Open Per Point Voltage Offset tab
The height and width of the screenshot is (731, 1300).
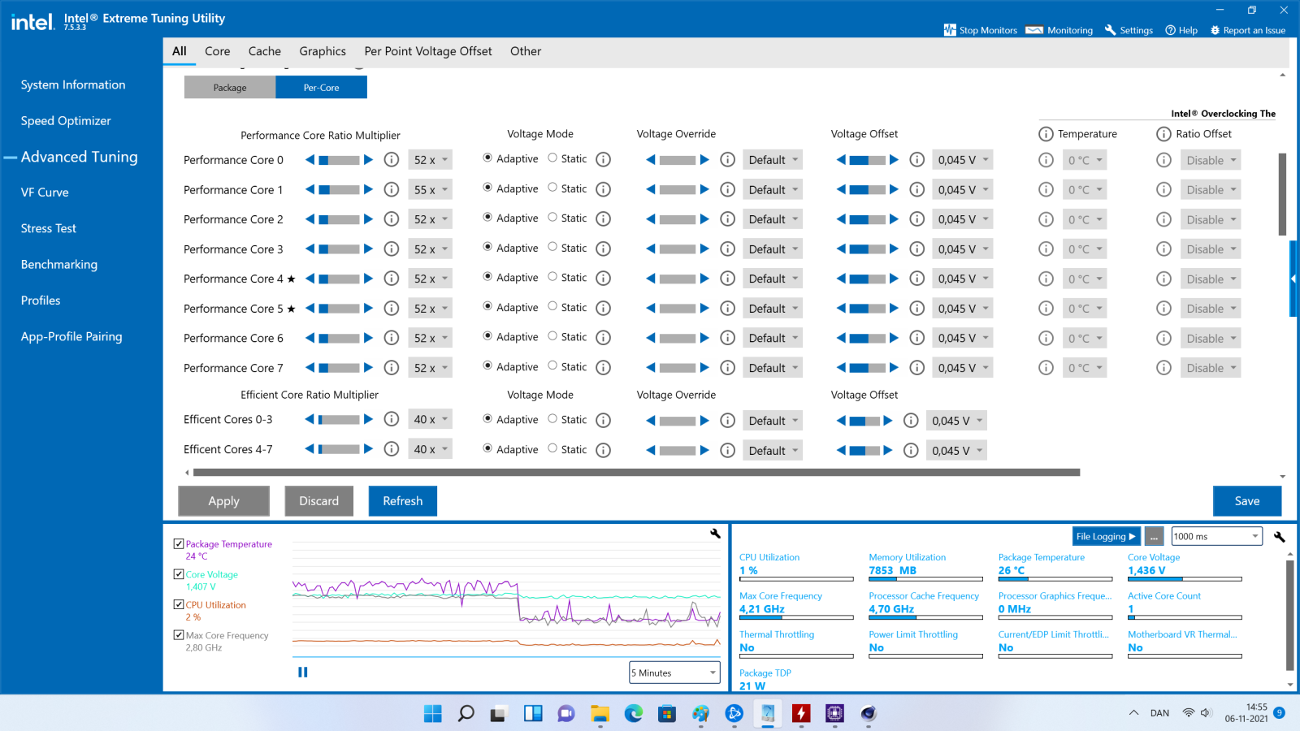click(x=428, y=51)
